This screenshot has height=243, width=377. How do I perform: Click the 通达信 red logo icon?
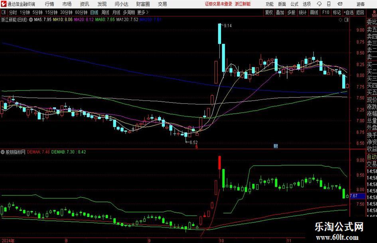[x=4, y=4]
